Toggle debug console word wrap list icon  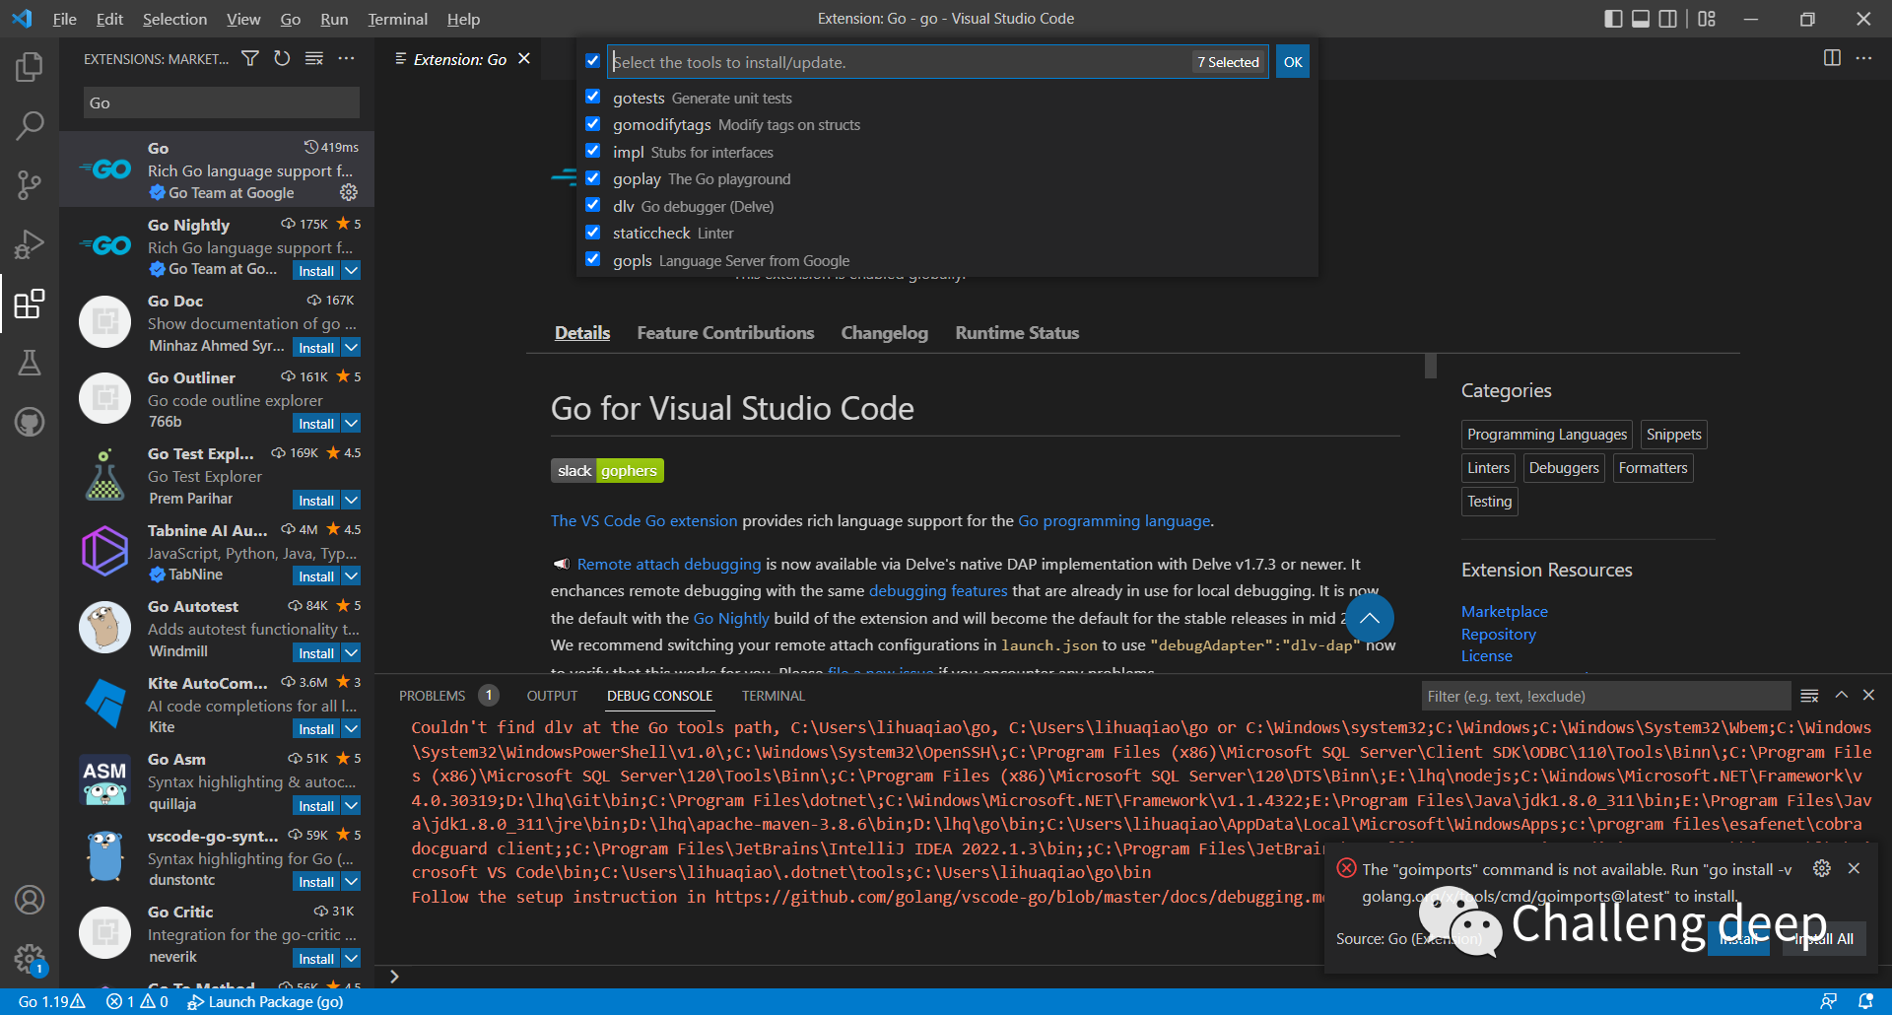pyautogui.click(x=1809, y=696)
